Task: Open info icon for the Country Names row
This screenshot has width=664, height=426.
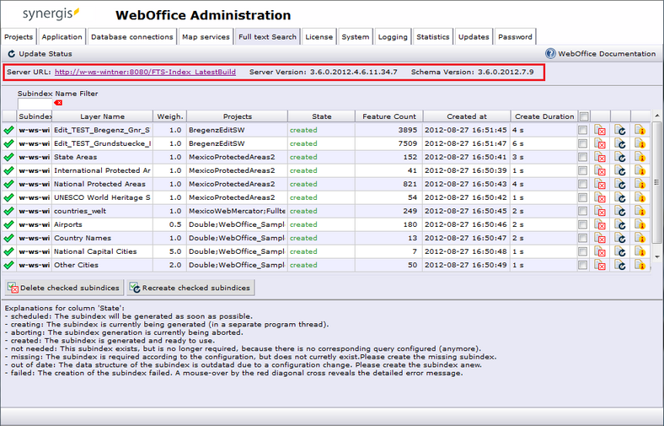Action: (x=640, y=238)
